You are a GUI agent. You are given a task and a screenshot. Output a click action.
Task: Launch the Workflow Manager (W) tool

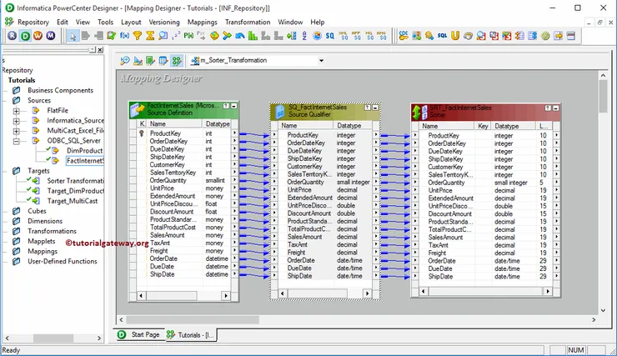coord(38,36)
